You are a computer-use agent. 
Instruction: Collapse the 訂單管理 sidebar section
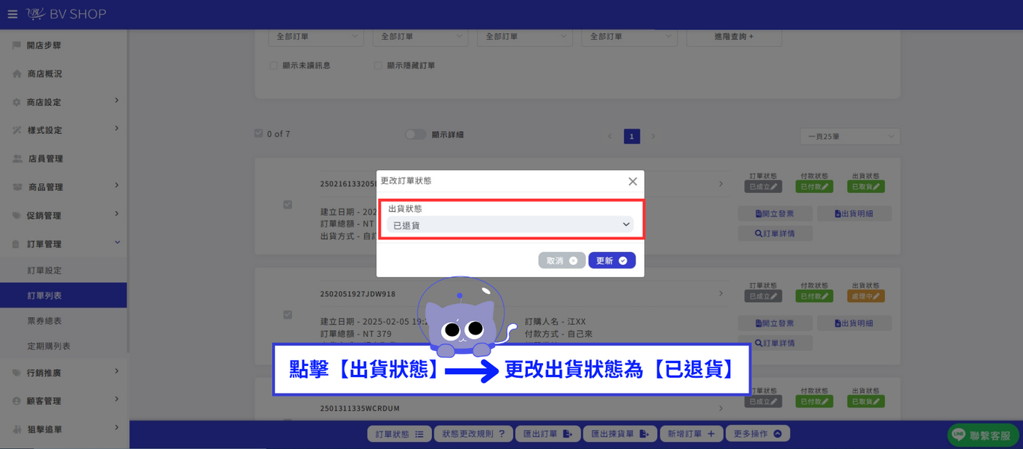pyautogui.click(x=64, y=244)
